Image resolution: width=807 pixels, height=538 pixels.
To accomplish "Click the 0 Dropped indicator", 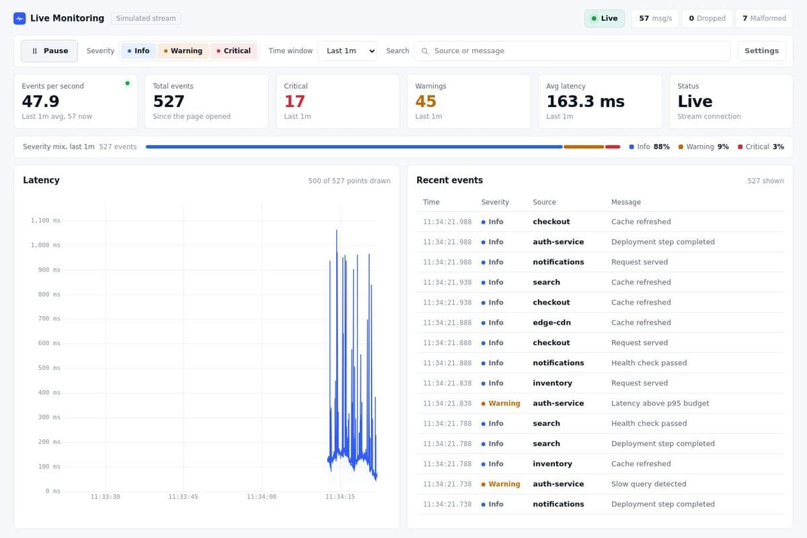I will 707,18.
